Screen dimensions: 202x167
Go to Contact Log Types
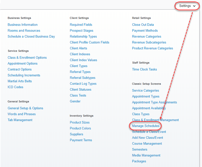coord(83,84)
